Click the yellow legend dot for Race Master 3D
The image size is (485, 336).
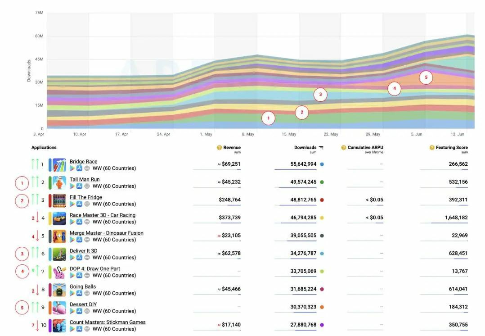[x=322, y=218]
